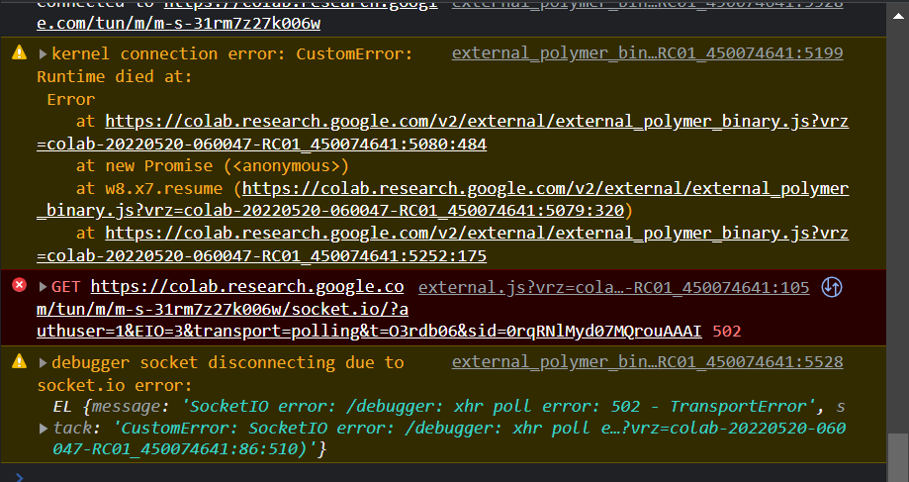
Task: Click the console input prompt chevron
Action: pos(20,477)
